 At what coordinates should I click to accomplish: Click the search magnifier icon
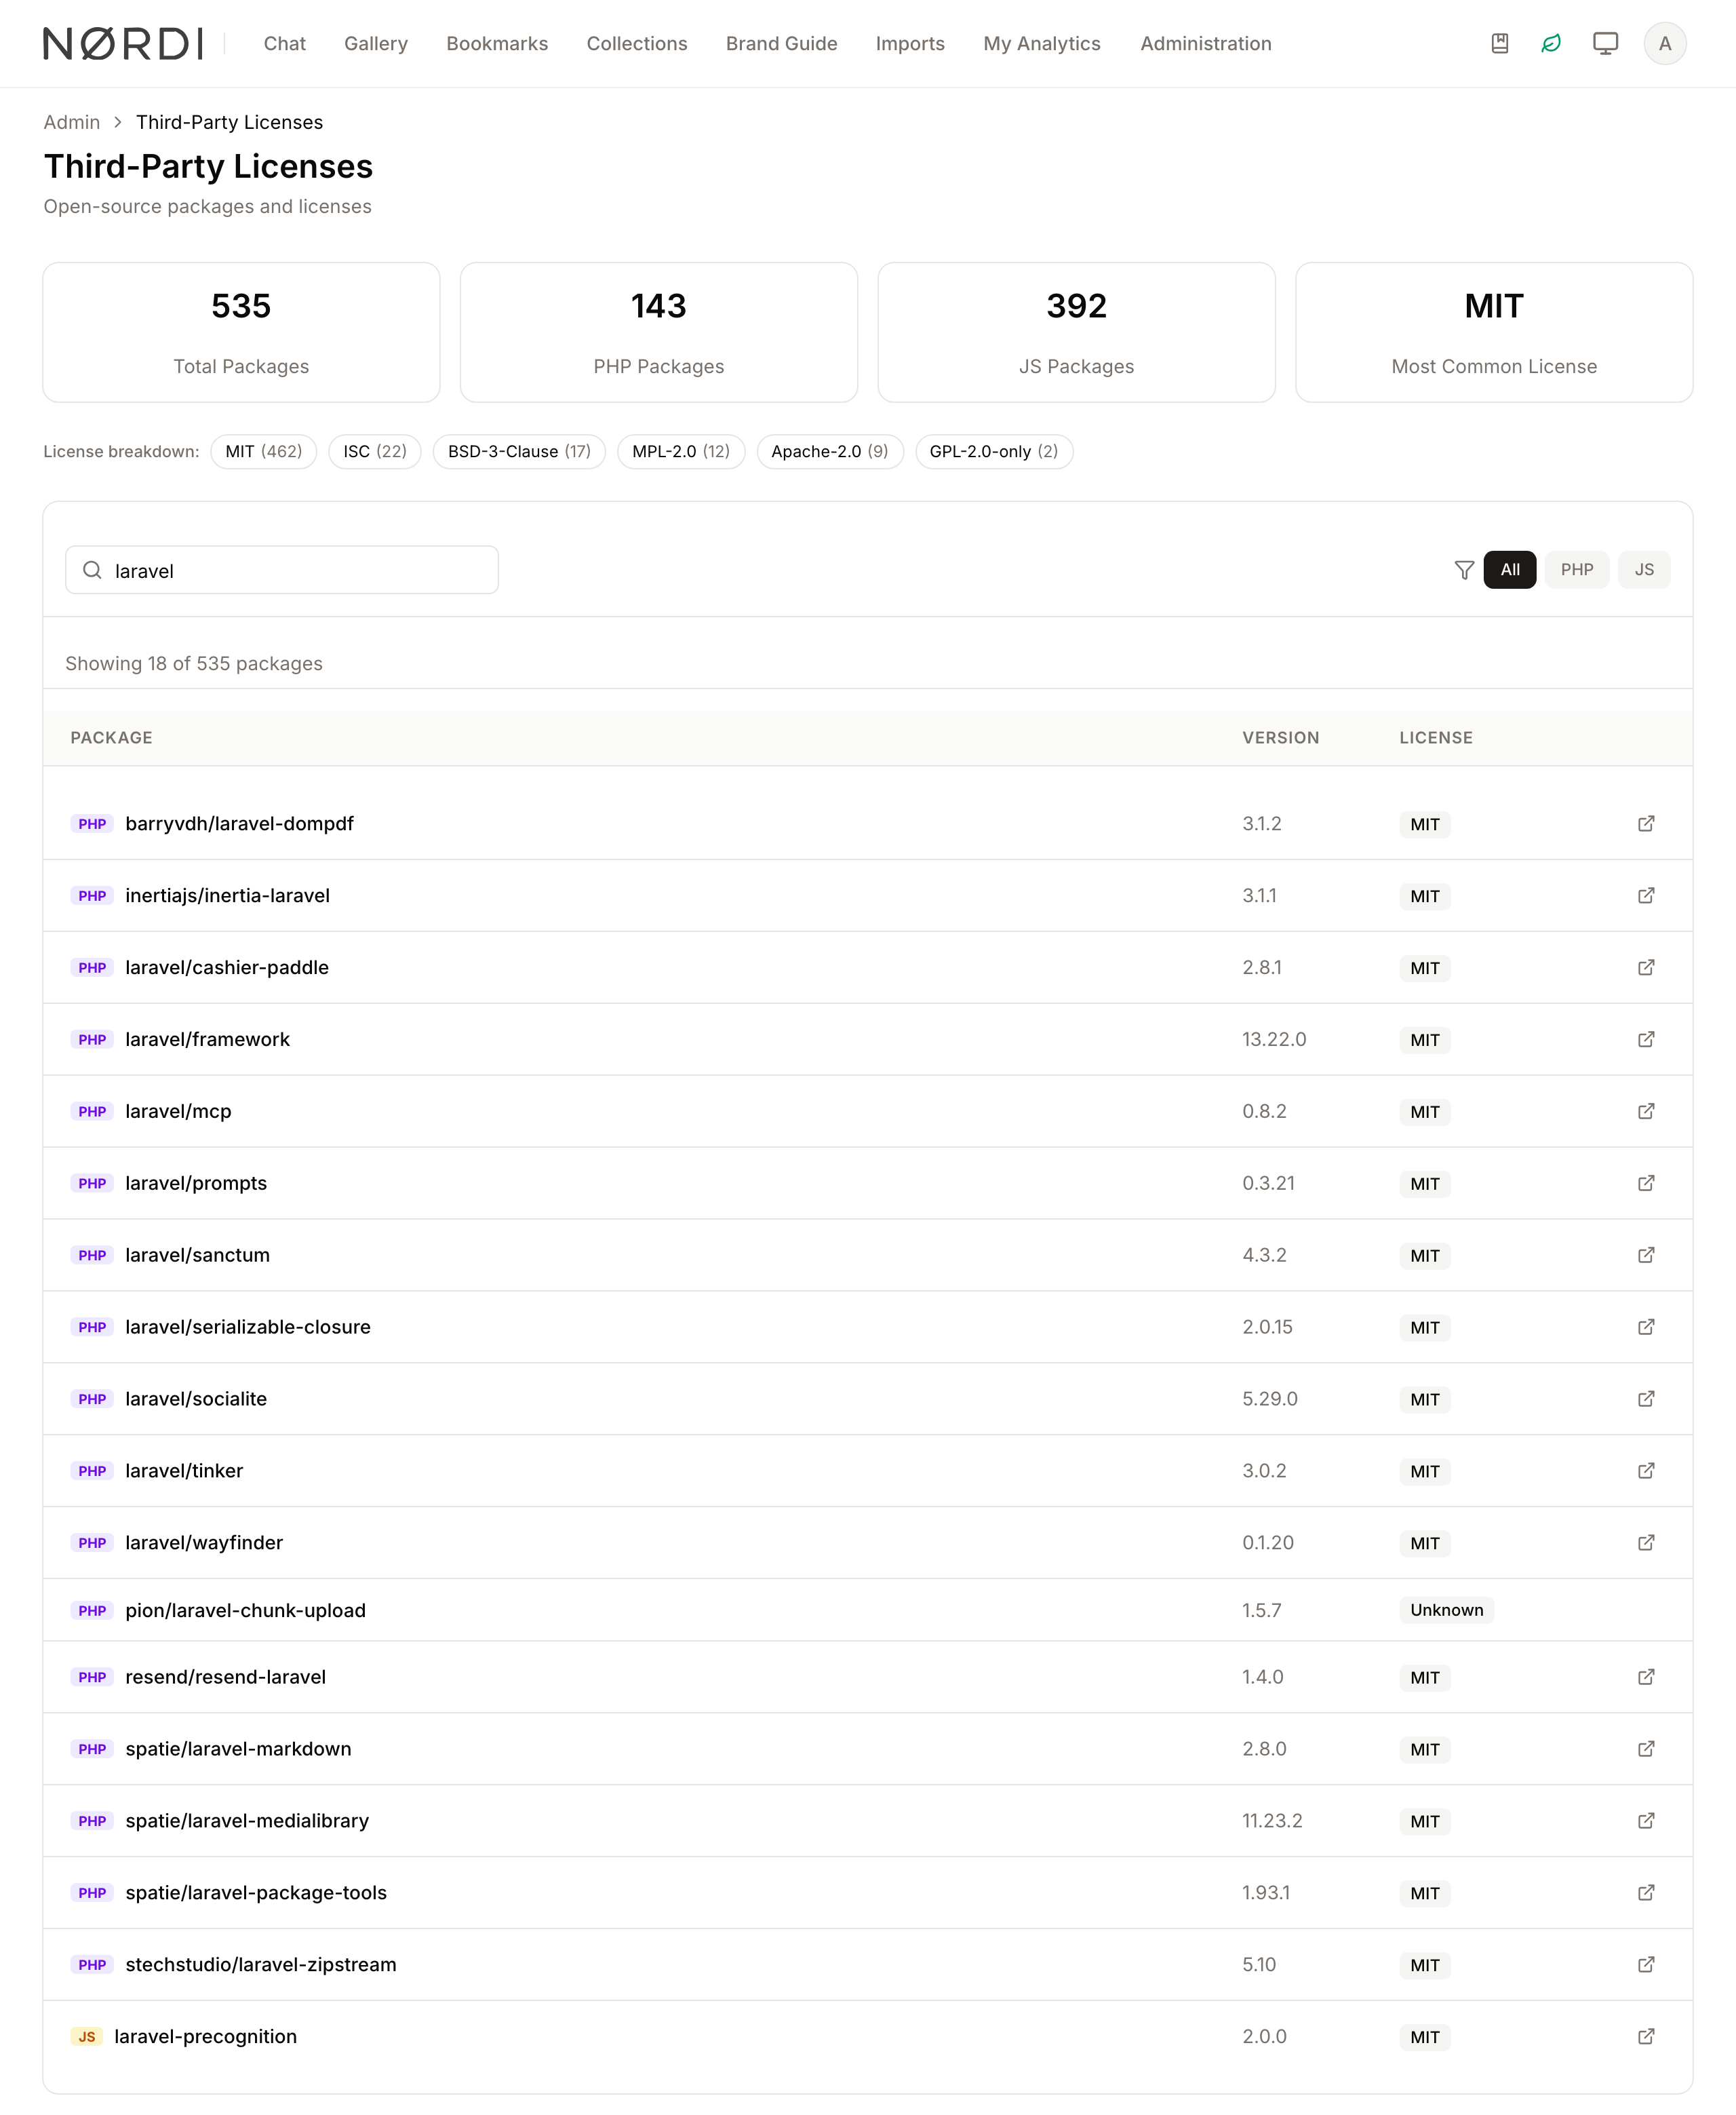click(92, 570)
